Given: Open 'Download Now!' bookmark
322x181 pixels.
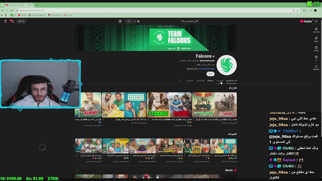Looking at the screenshot, I should click(x=55, y=15).
